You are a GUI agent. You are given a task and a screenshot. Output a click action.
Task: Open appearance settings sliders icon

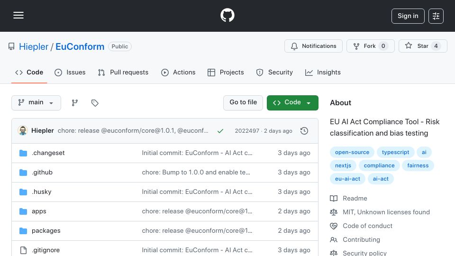tap(436, 16)
